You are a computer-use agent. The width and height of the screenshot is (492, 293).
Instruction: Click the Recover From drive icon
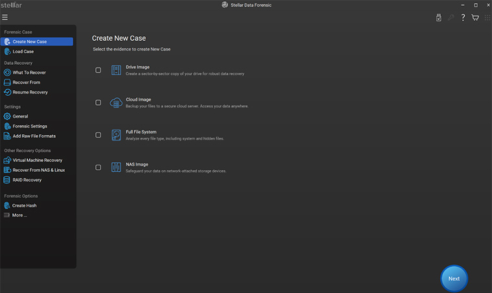[7, 82]
